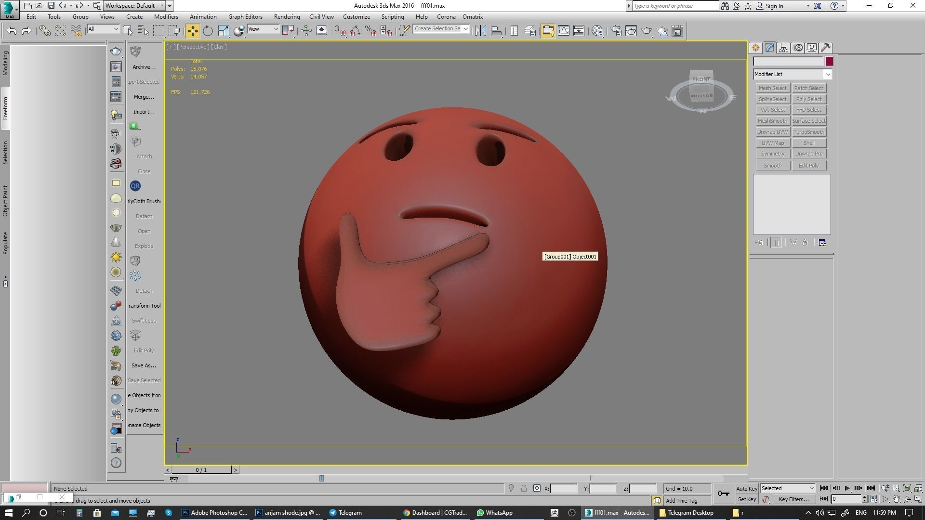Open Render Setup teapot icon

click(x=616, y=31)
